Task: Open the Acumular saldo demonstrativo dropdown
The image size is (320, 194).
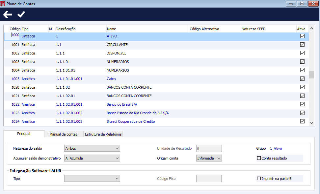Action: (92, 158)
